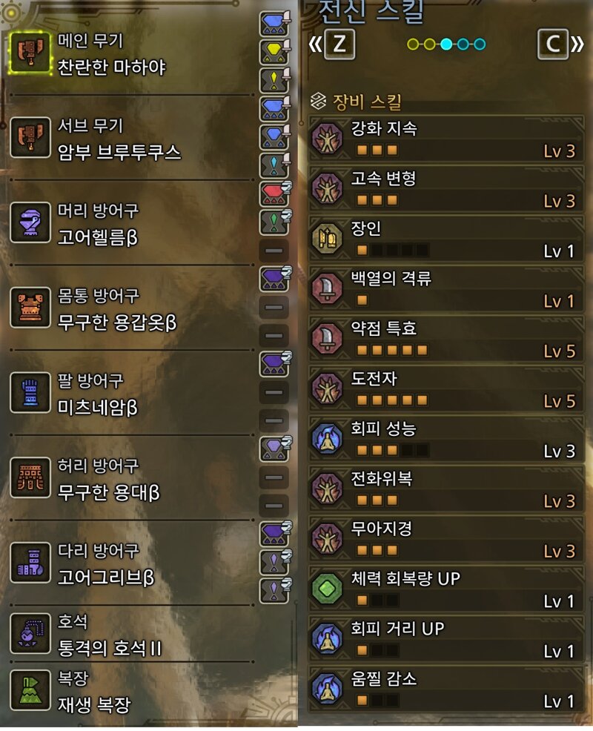
Task: Select the first yellow page indicator dot
Action: (413, 44)
